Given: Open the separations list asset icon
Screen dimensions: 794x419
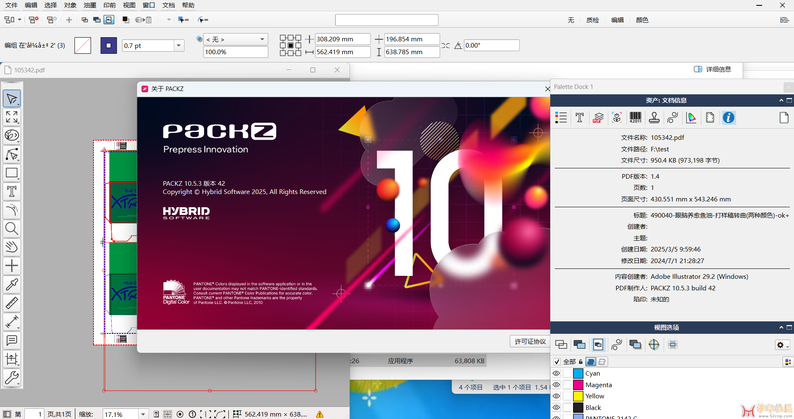Looking at the screenshot, I should (x=561, y=118).
